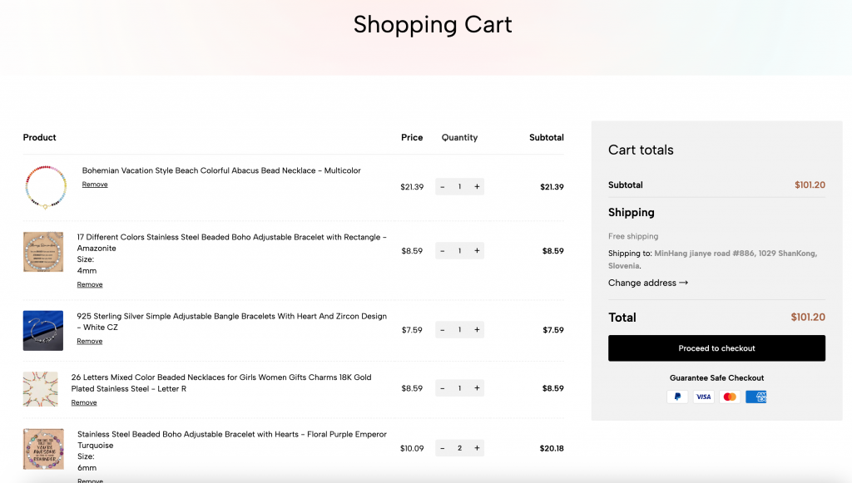
Task: Click plus on Amazonite bracelet quantity
Action: click(x=477, y=251)
